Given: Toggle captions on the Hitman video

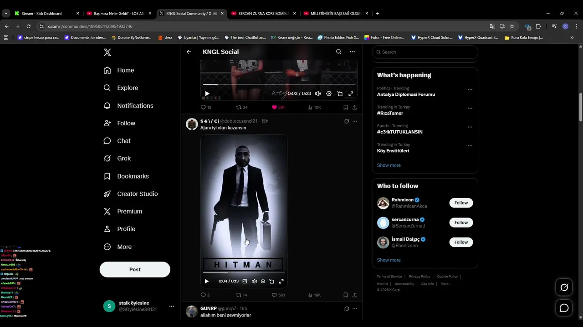Looking at the screenshot, I should tap(245, 281).
